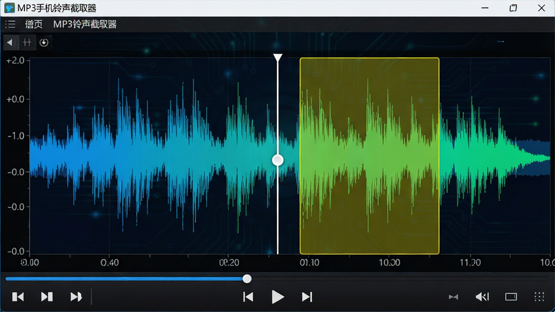Image resolution: width=555 pixels, height=312 pixels.
Task: Minimize the MP3手机铃声截取器 window
Action: point(485,8)
